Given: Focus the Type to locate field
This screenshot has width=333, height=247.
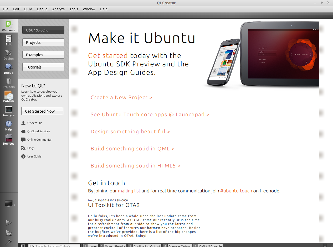Looking at the screenshot, I should pyautogui.click(x=54, y=246).
